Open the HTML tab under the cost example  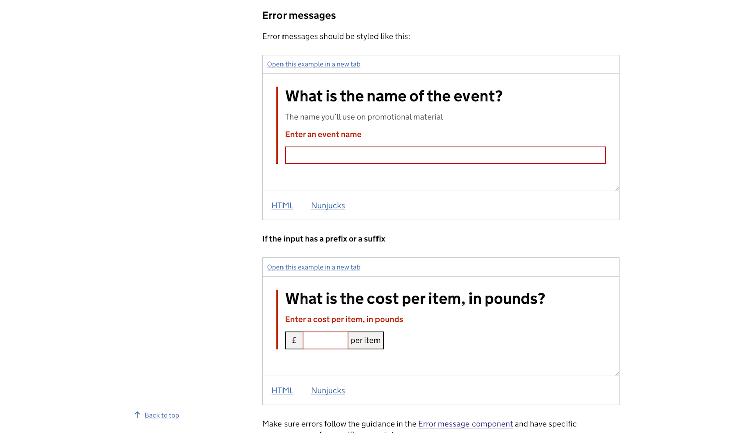click(x=282, y=390)
